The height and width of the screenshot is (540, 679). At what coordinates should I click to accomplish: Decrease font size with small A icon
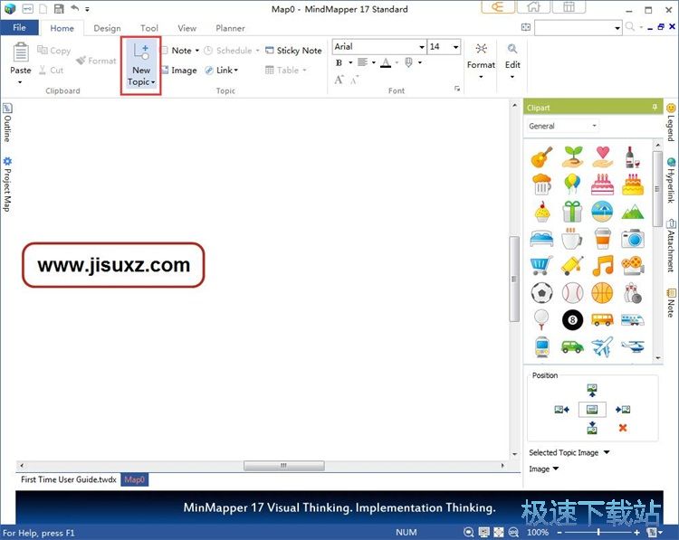pos(355,80)
